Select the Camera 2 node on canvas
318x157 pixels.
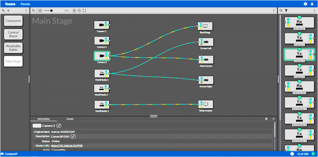[x=102, y=56]
